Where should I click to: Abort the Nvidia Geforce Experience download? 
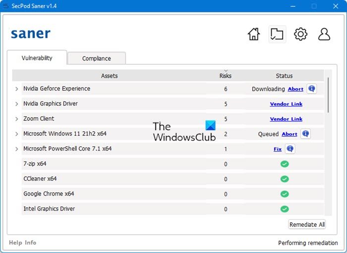[x=295, y=89]
